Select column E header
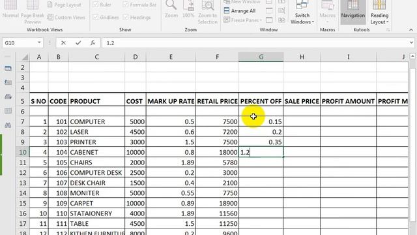The height and width of the screenshot is (235, 417). click(171, 57)
